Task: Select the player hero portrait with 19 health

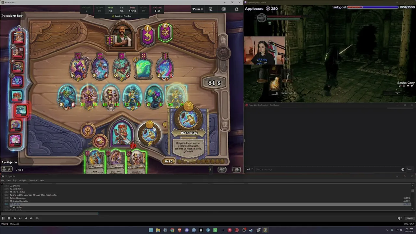Action: pos(122,134)
